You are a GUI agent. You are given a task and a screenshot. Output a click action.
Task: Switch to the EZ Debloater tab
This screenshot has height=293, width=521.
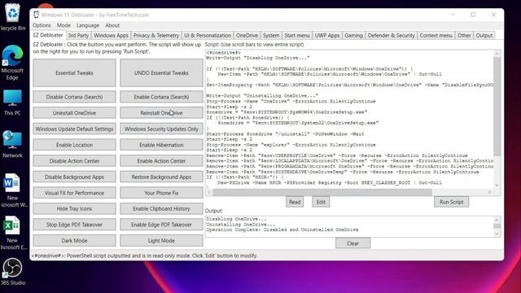[x=48, y=35]
